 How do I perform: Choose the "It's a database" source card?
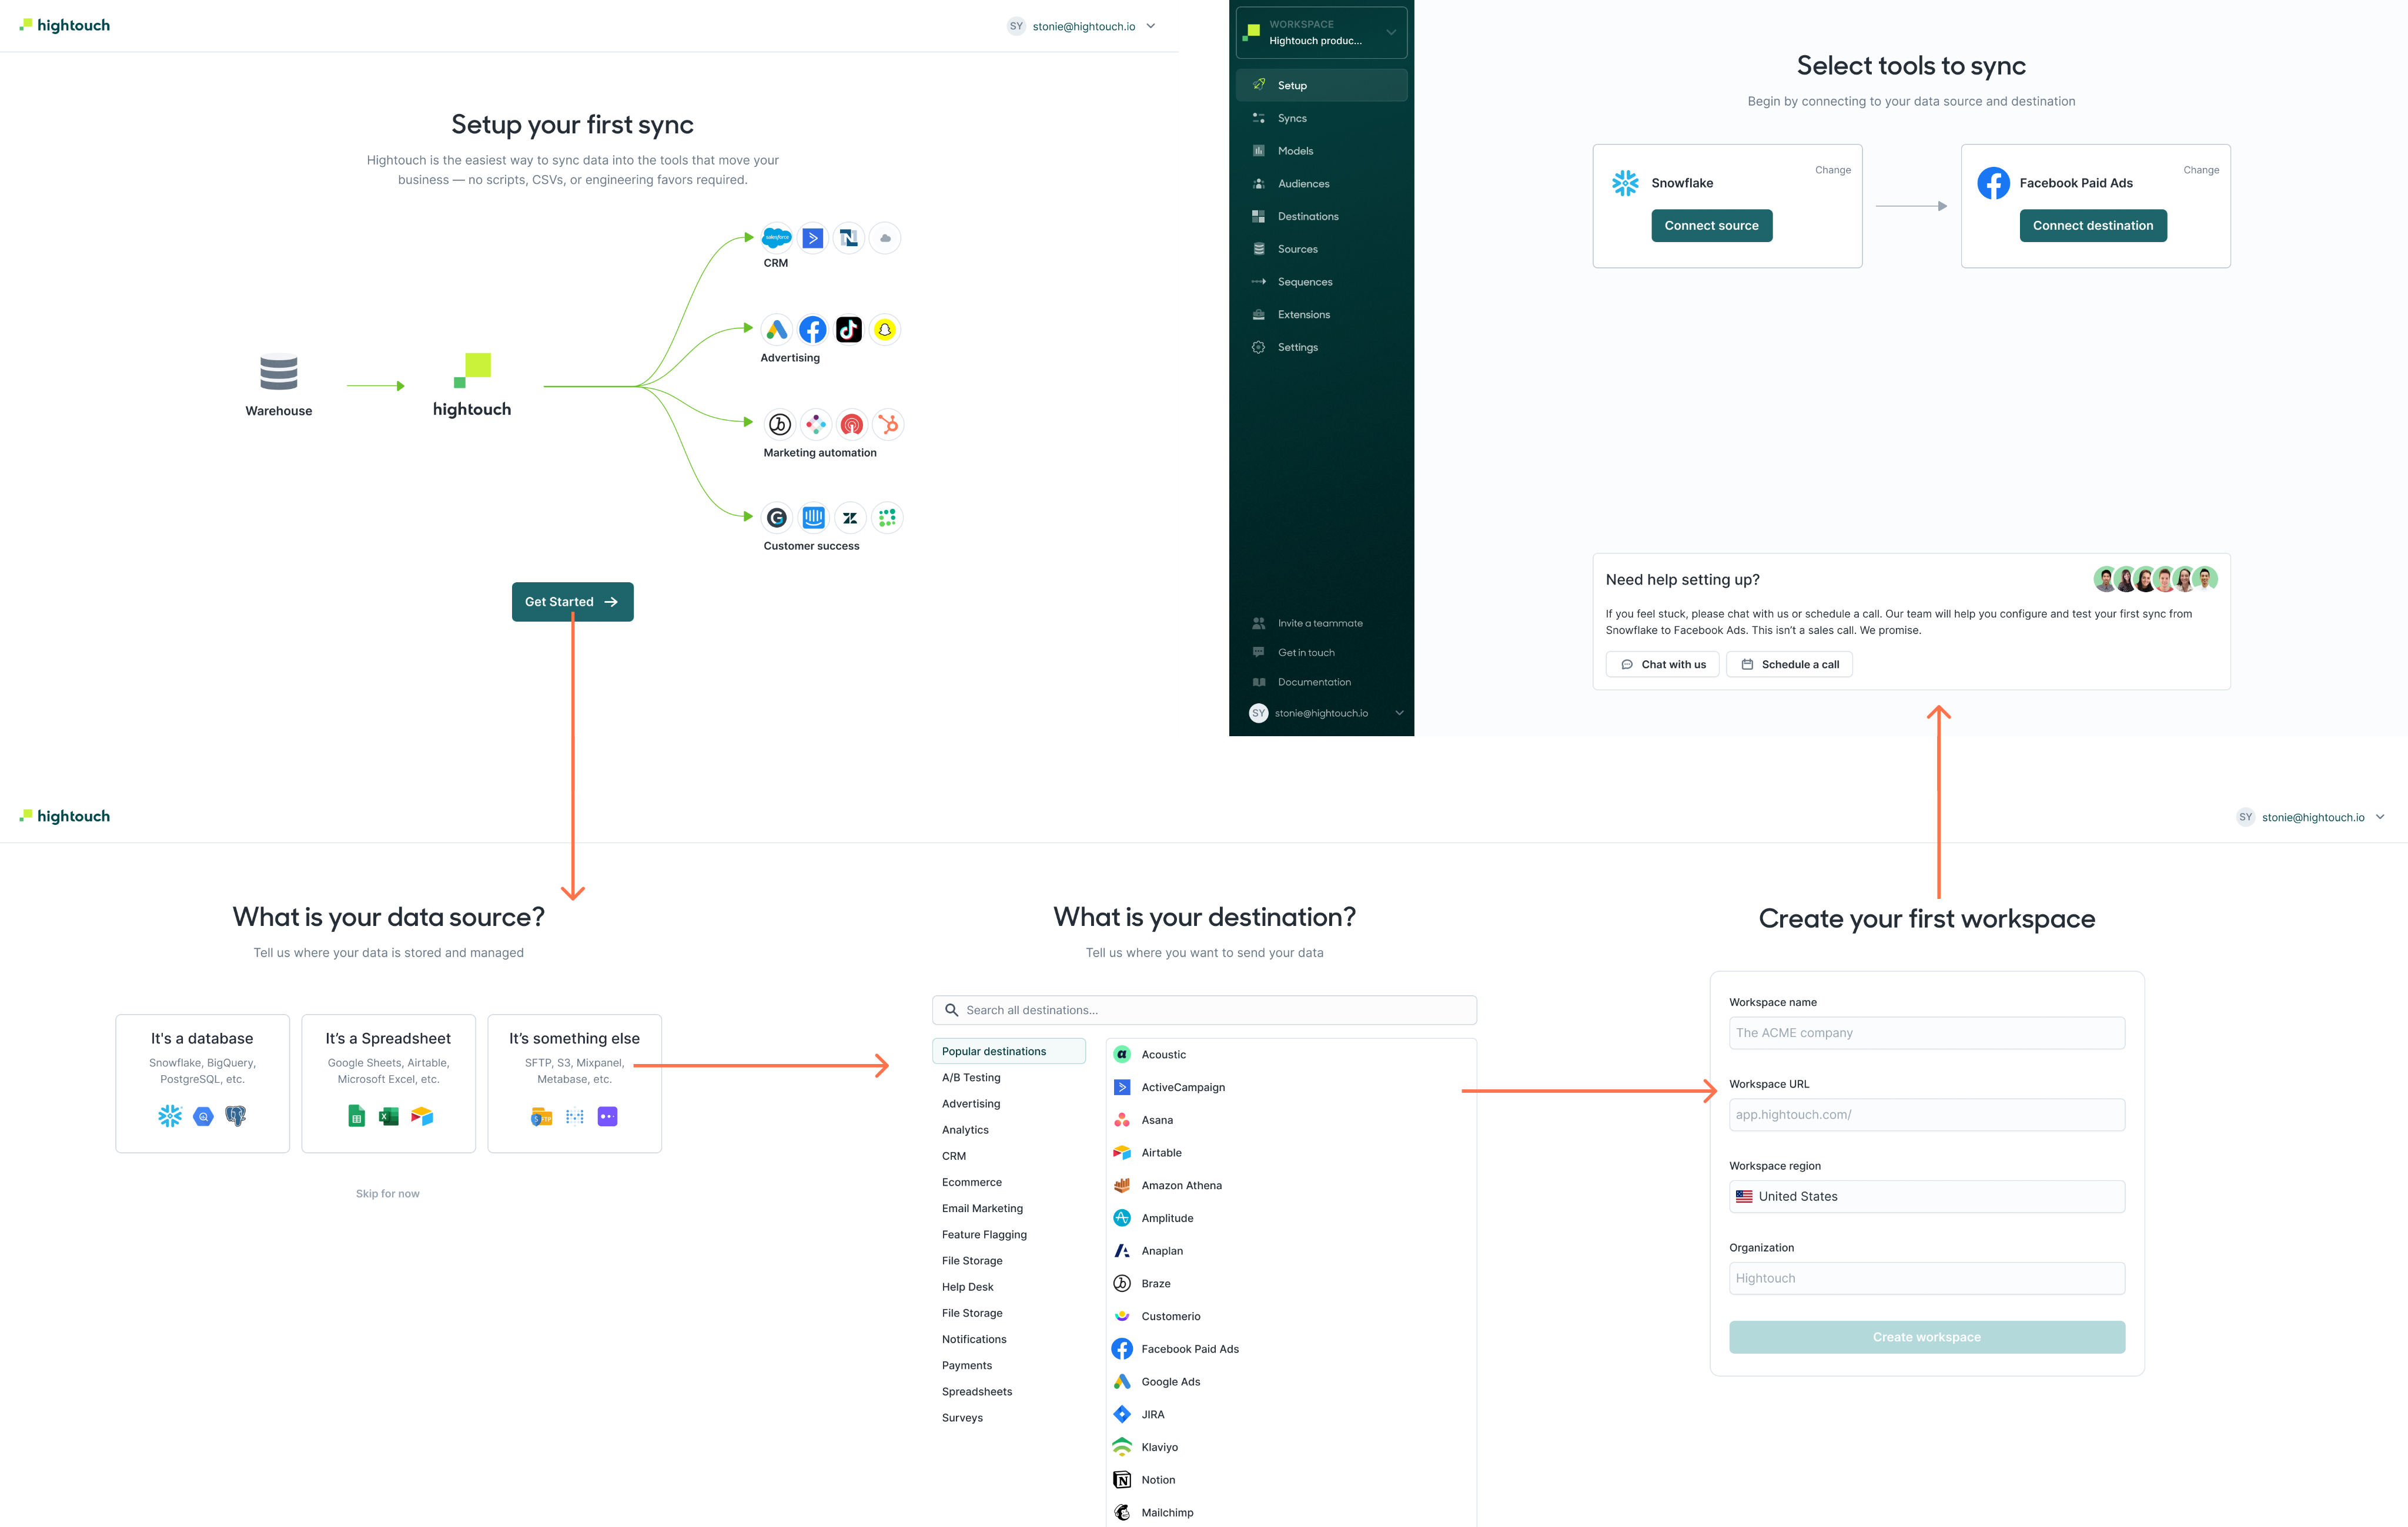pos(202,1083)
